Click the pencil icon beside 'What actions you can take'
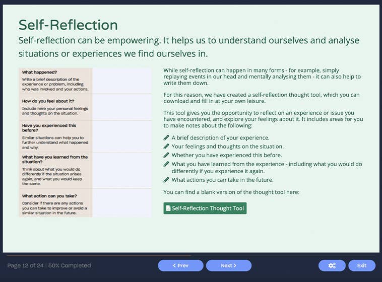The width and height of the screenshot is (382, 282). pyautogui.click(x=167, y=180)
